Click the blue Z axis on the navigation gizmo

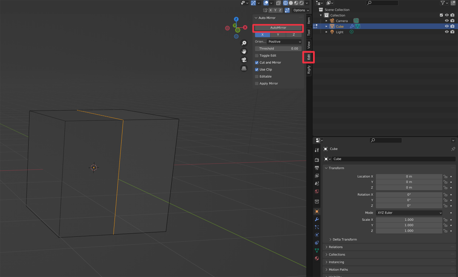(236, 19)
